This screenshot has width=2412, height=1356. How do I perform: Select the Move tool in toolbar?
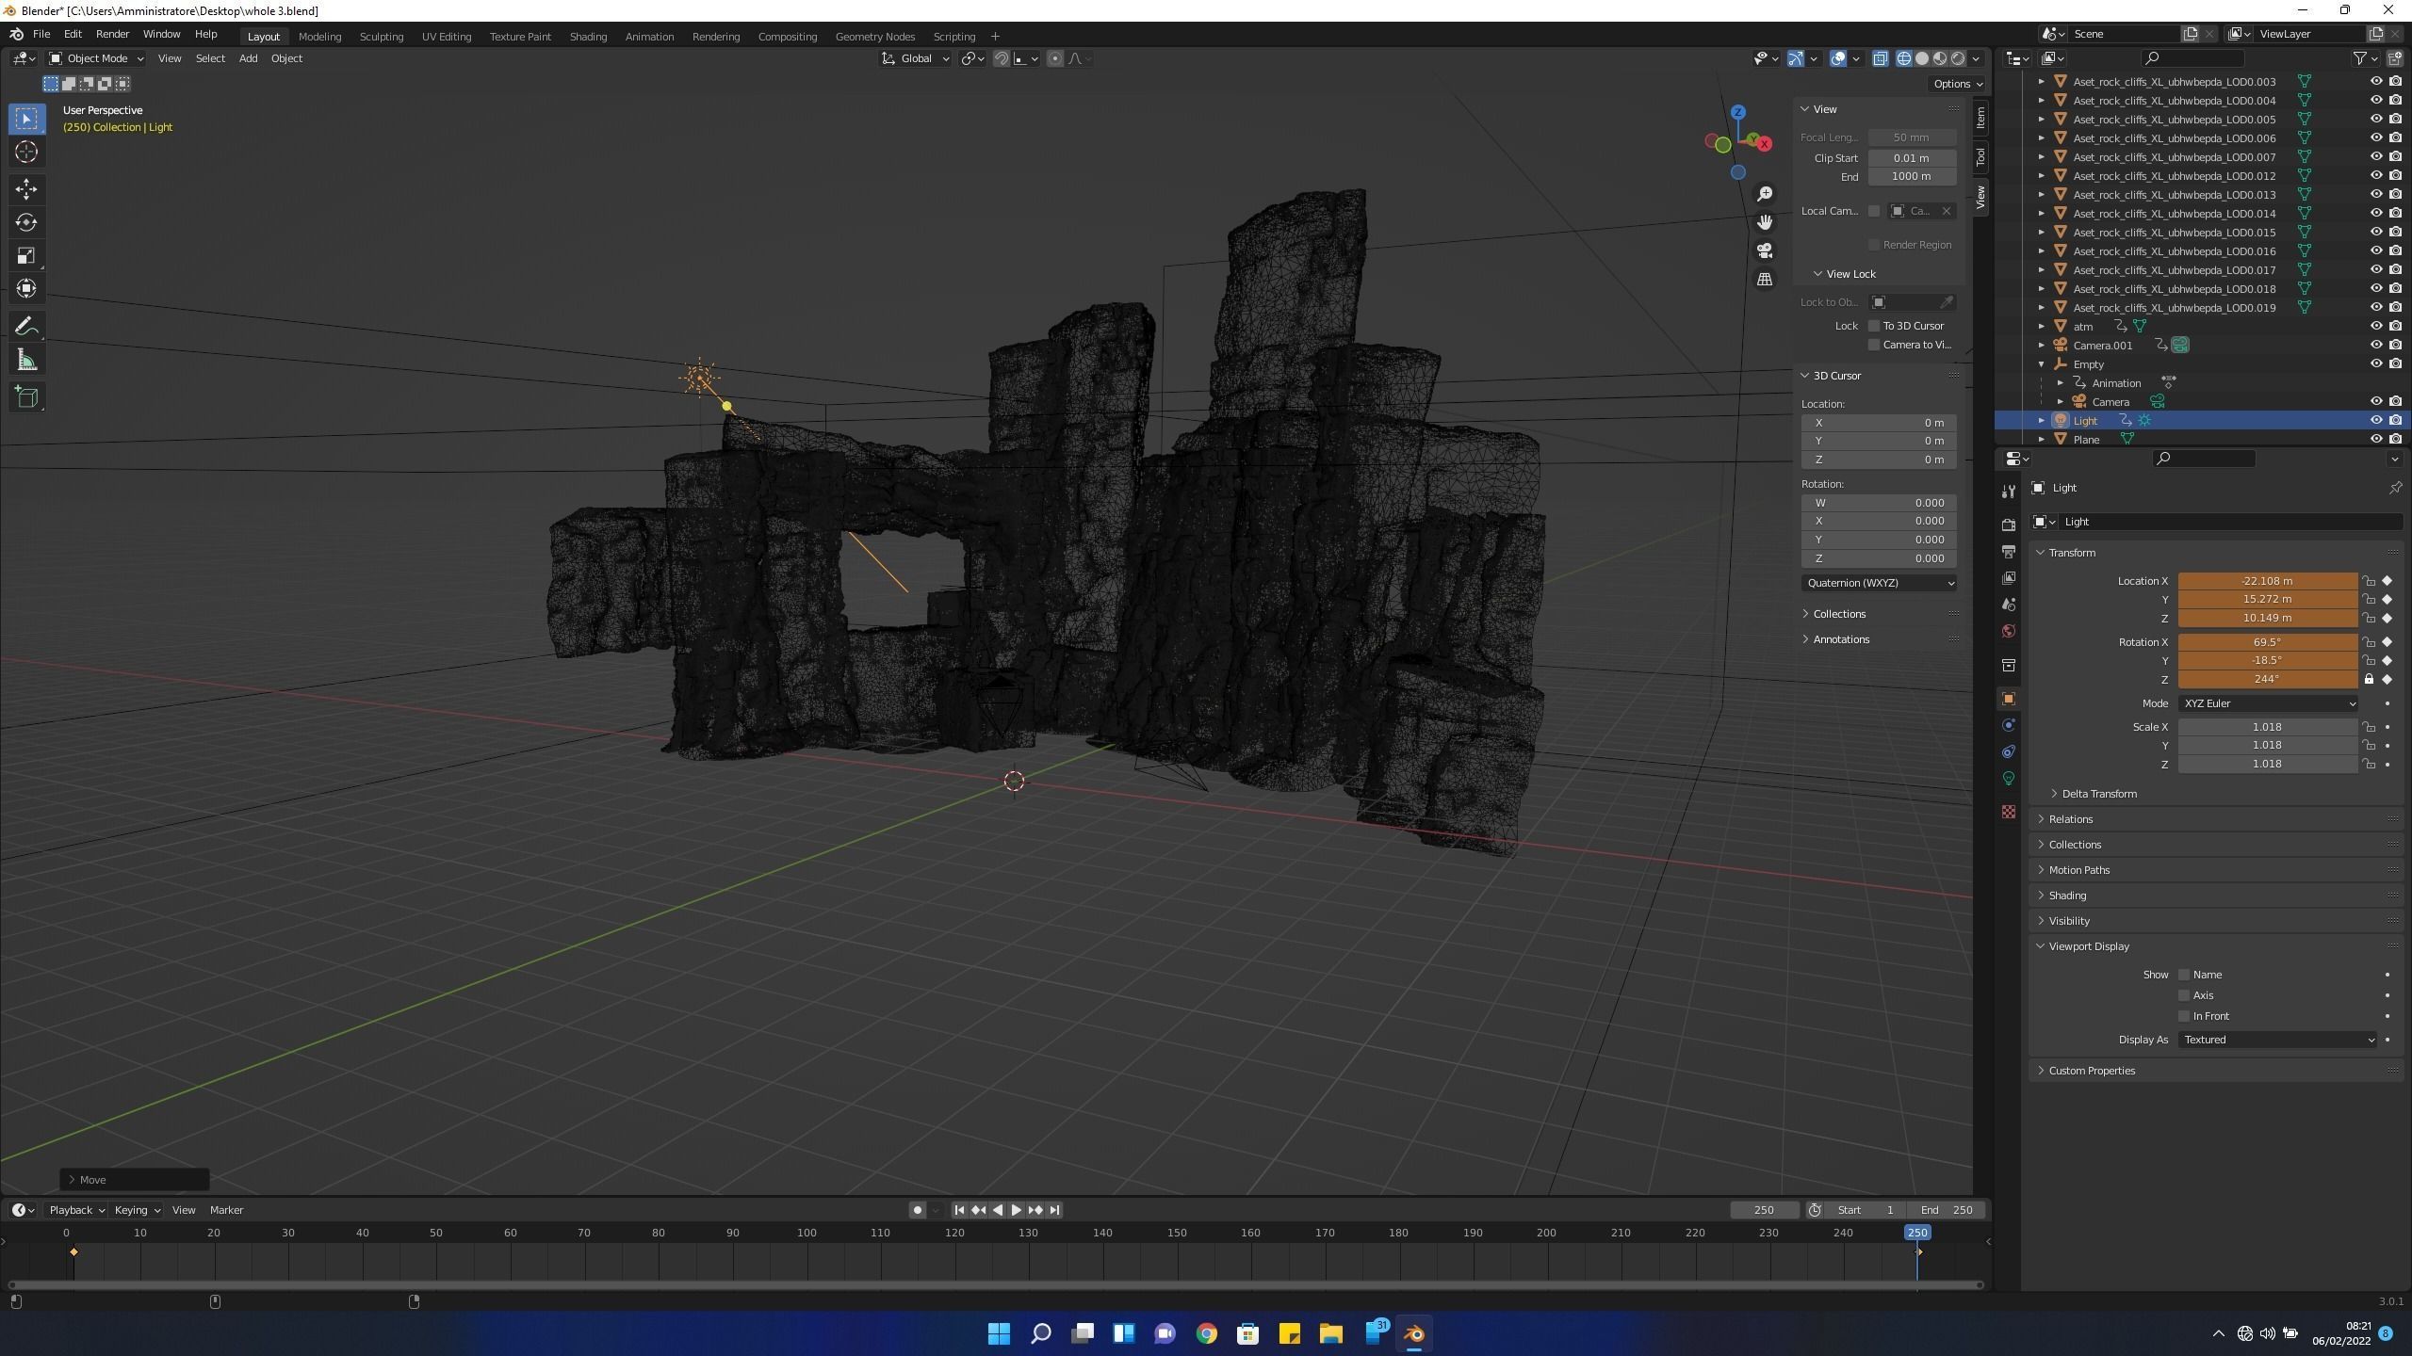tap(26, 189)
